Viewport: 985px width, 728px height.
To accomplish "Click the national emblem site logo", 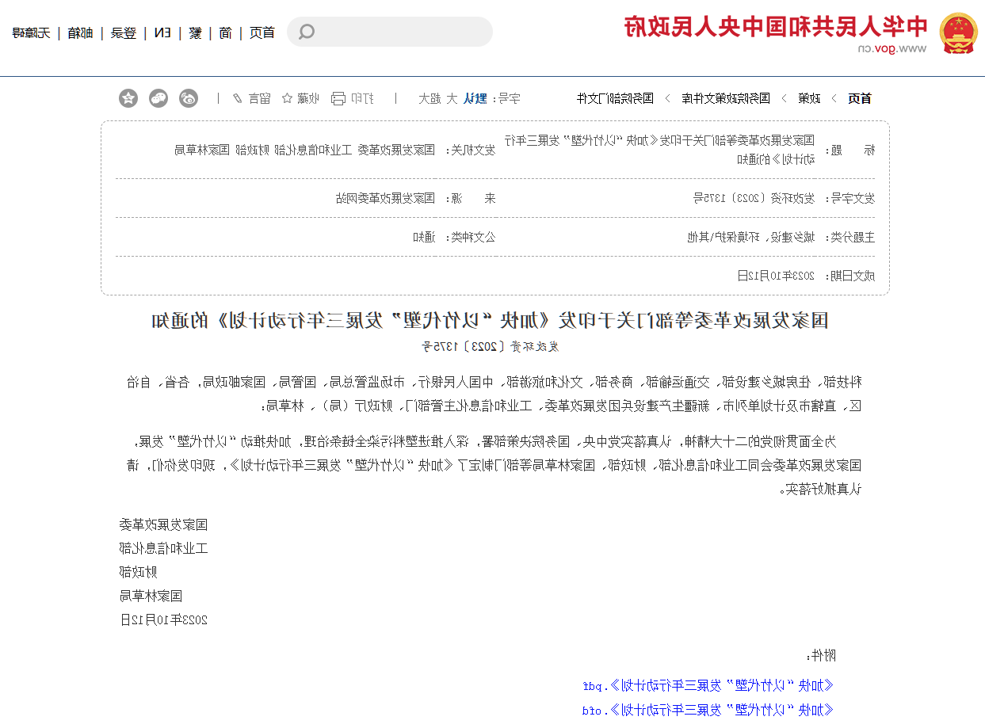I will tap(957, 33).
